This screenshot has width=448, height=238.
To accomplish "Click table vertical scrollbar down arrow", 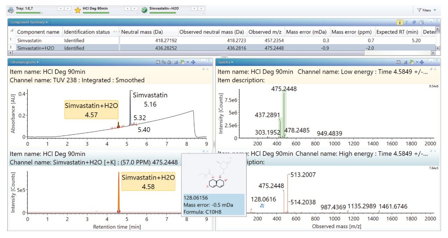I will tap(437, 48).
